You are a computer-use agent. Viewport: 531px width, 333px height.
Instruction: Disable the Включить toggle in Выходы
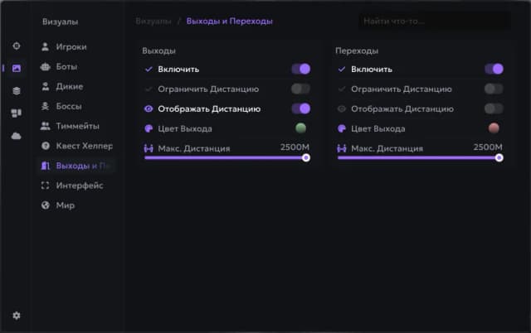[x=300, y=69]
